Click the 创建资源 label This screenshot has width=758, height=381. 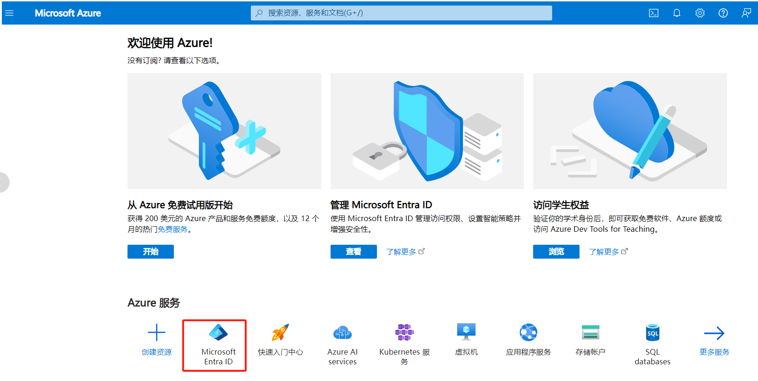point(157,352)
